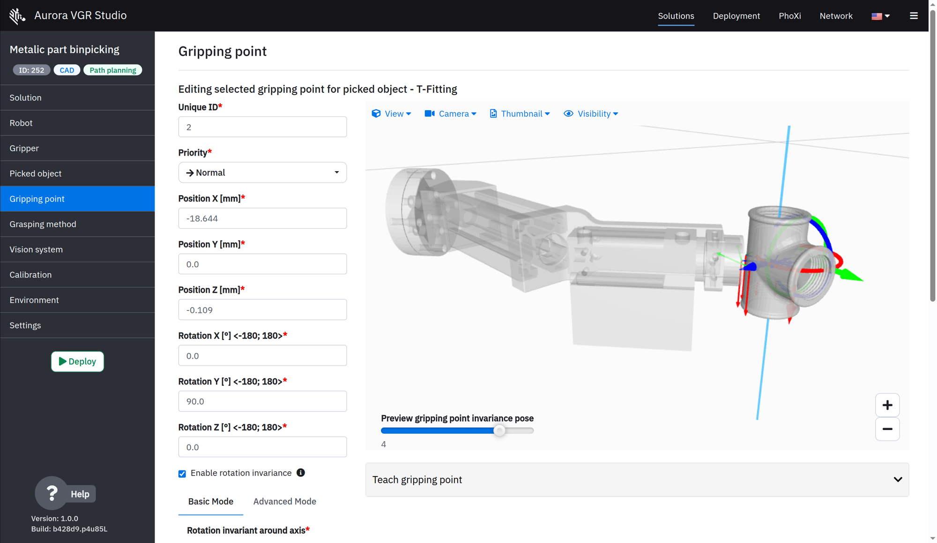Open the Settings sidebar item

[x=77, y=325]
